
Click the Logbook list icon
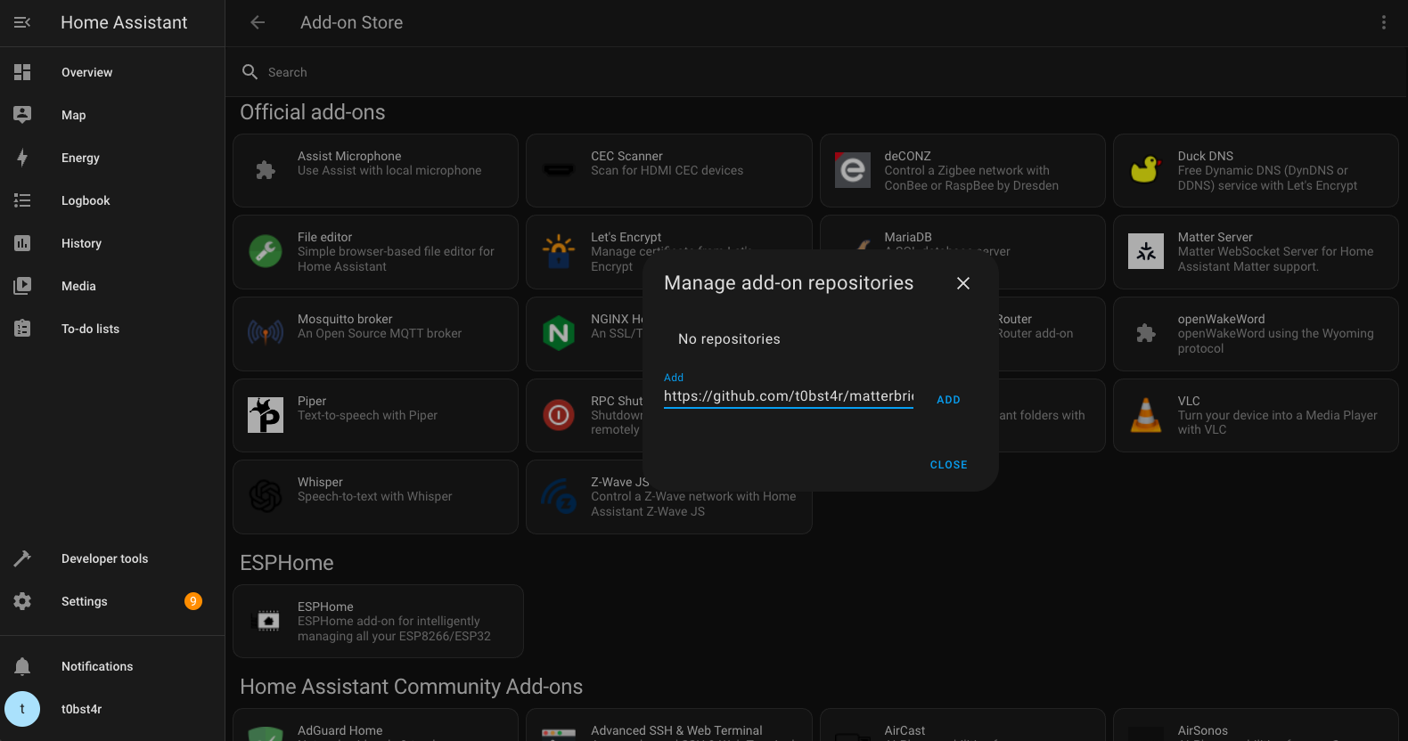pos(22,200)
